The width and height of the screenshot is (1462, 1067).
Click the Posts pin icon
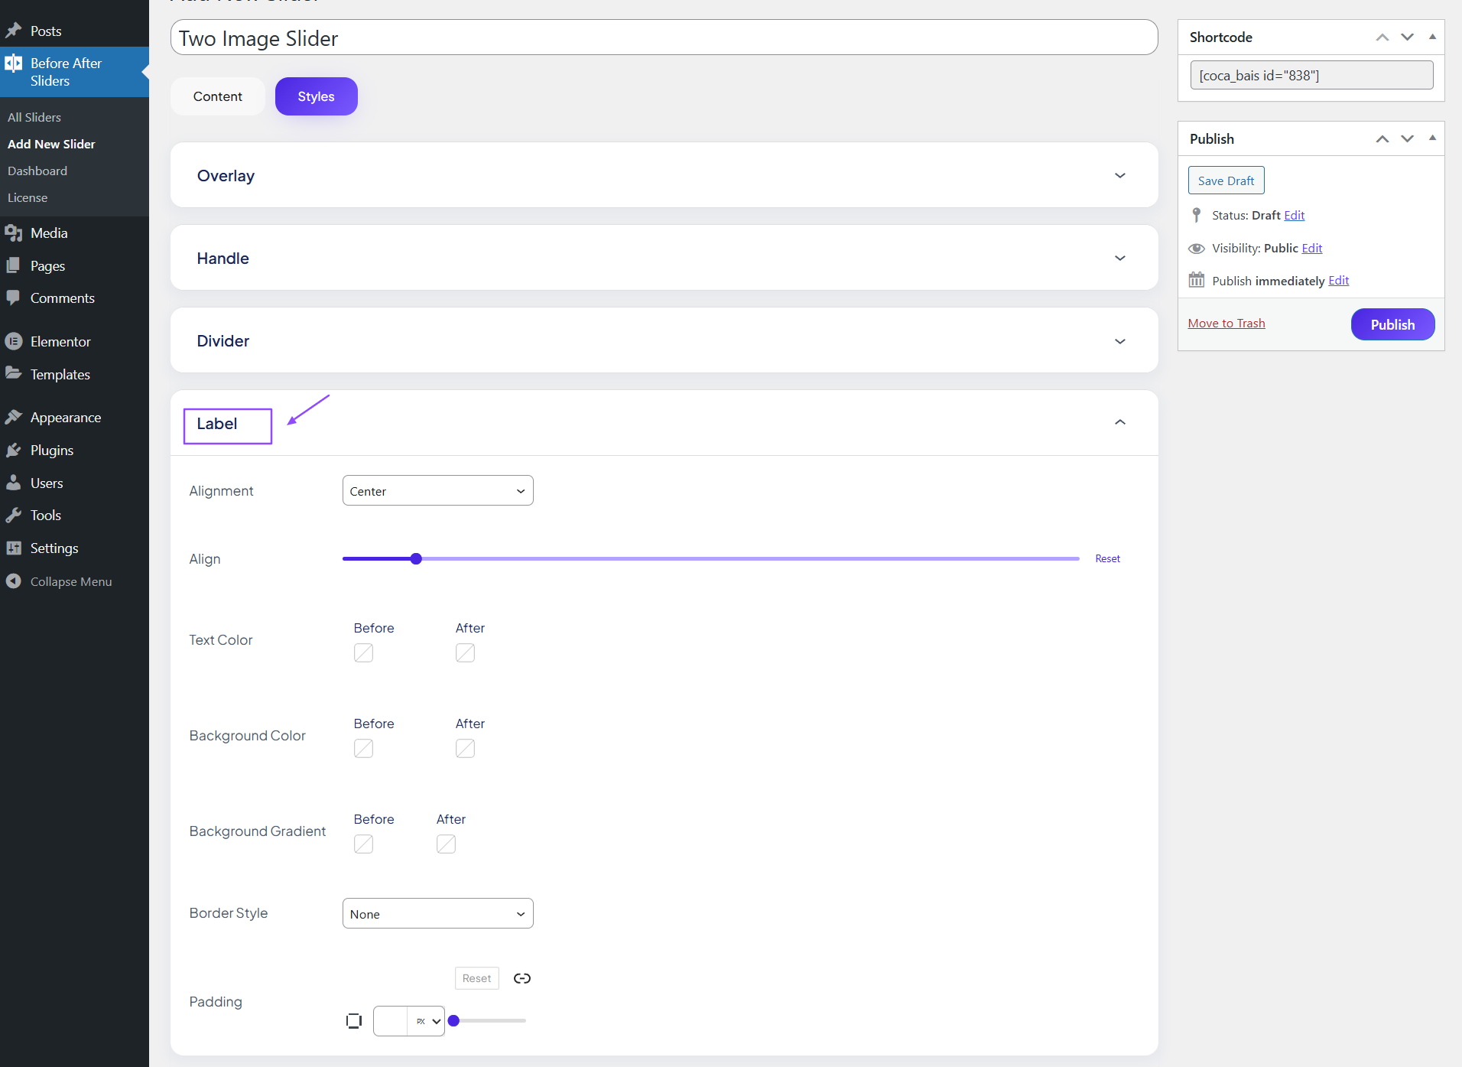click(x=14, y=31)
